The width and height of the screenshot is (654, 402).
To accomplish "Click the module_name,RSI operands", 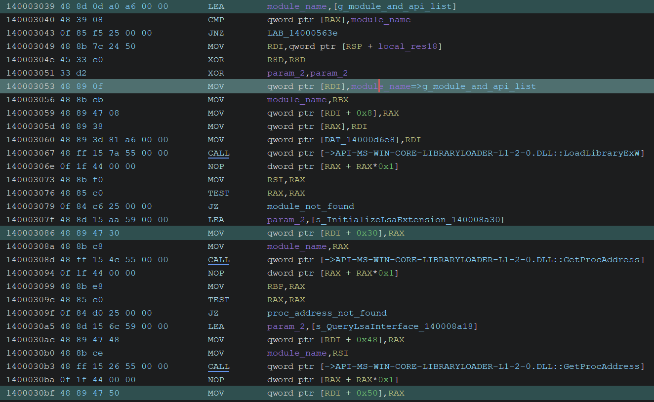I will 308,353.
